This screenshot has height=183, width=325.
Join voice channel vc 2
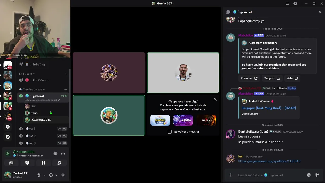pyautogui.click(x=43, y=136)
